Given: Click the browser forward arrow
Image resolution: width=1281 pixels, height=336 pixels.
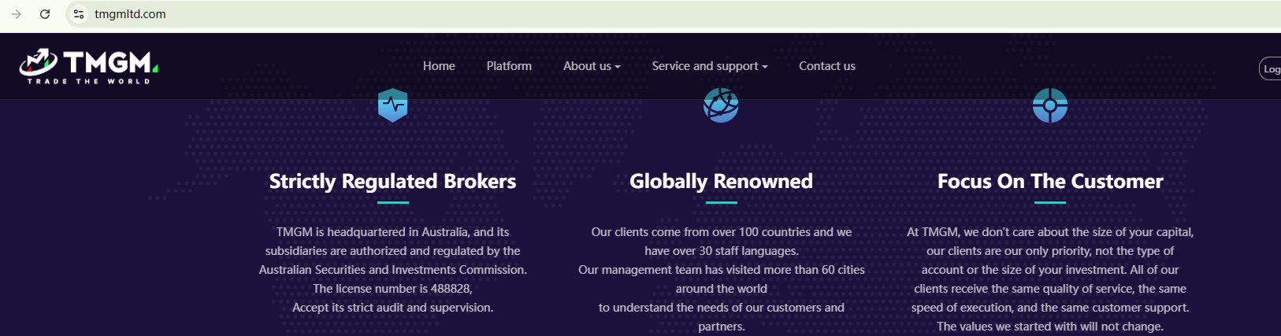Looking at the screenshot, I should point(17,14).
